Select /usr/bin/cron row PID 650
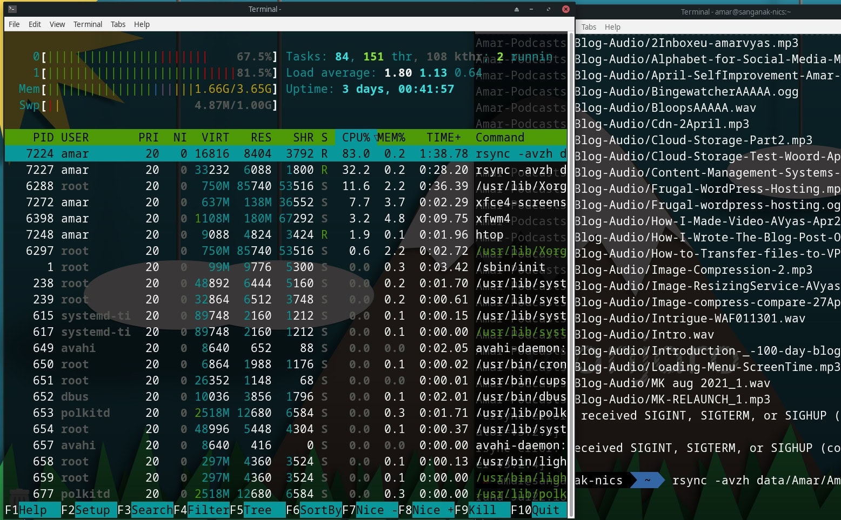 tap(285, 364)
